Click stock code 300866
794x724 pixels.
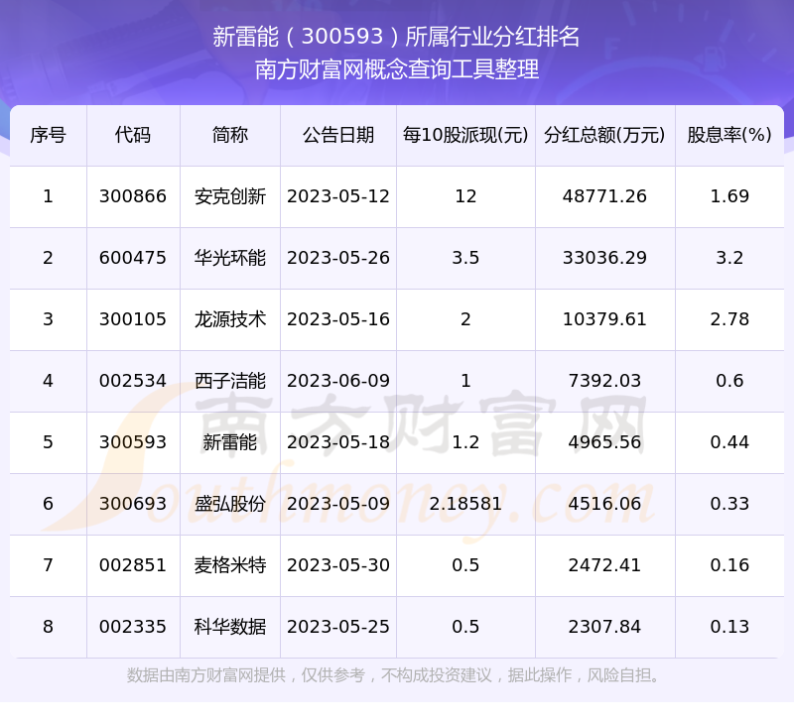pos(133,196)
